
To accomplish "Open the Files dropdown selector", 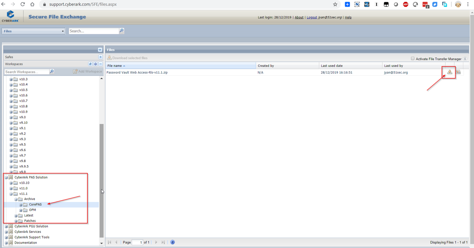I will click(33, 31).
